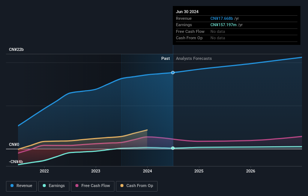Click the CN¥157.197m earnings value

223,25
